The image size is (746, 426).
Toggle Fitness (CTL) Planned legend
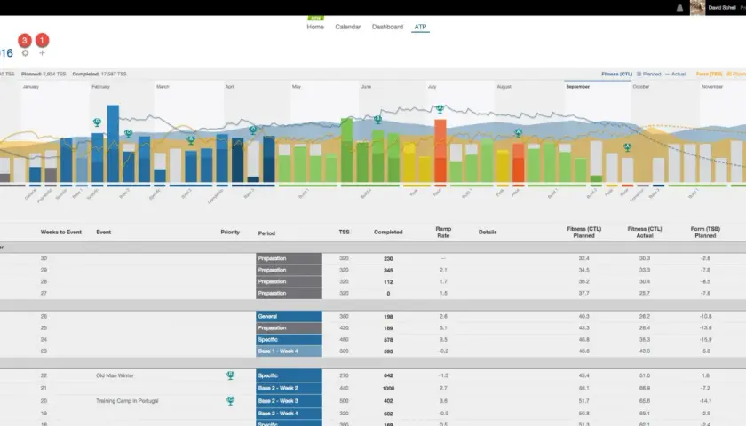pyautogui.click(x=649, y=75)
